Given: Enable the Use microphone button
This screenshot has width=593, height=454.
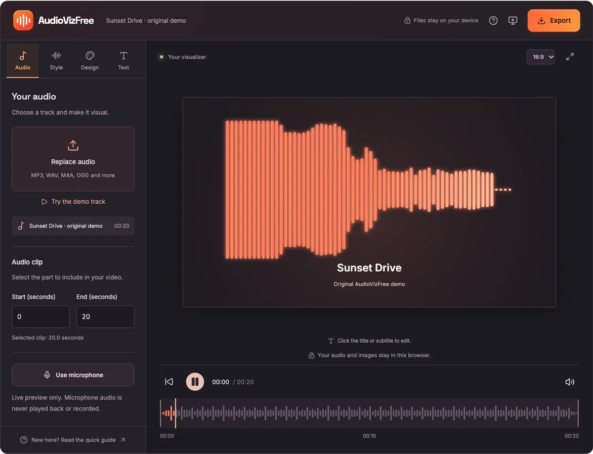Looking at the screenshot, I should tap(73, 375).
